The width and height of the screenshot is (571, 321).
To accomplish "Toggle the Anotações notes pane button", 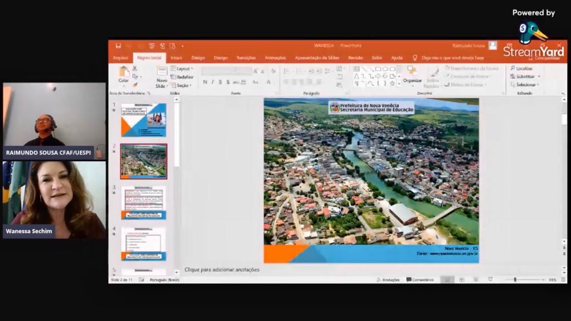I will (x=388, y=280).
